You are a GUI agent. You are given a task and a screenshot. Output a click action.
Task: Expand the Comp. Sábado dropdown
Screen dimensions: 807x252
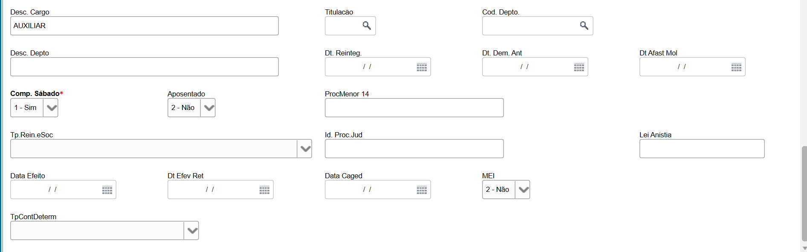point(51,108)
